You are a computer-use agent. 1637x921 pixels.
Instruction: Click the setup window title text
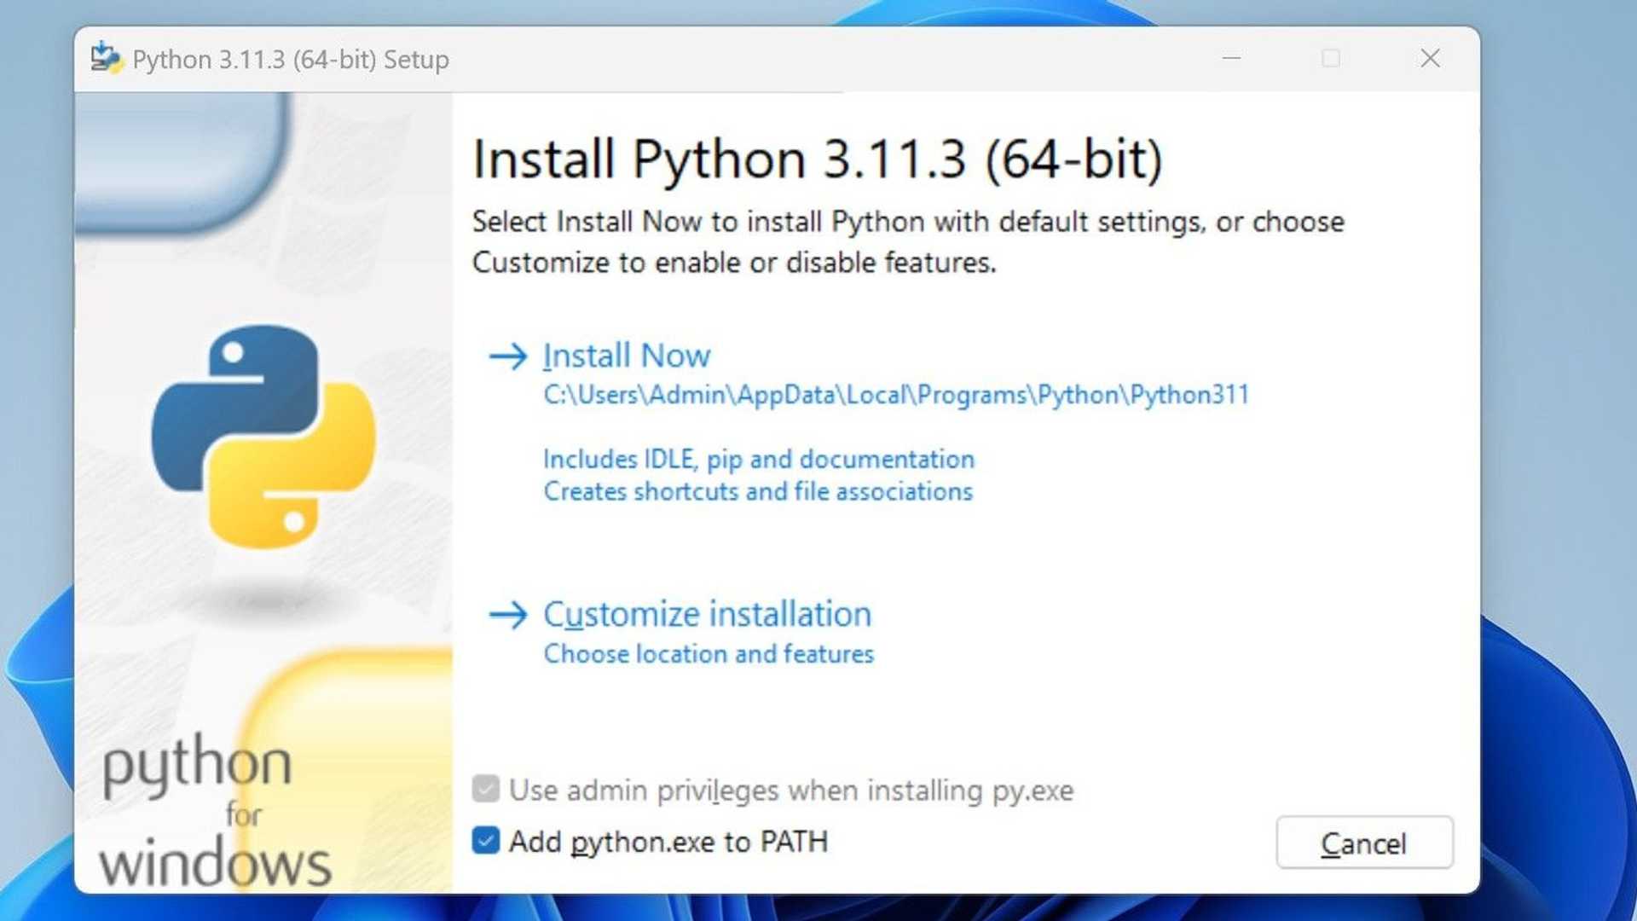pos(290,60)
